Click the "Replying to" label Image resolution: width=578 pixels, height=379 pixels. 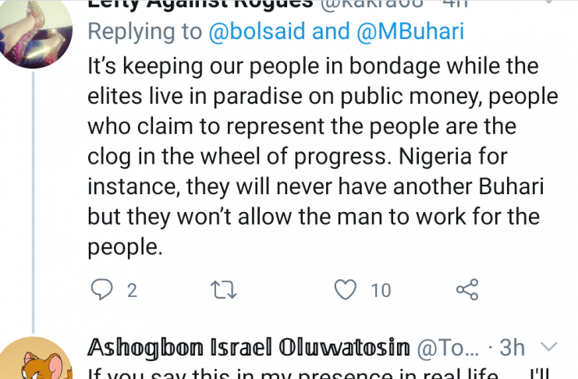[x=141, y=32]
